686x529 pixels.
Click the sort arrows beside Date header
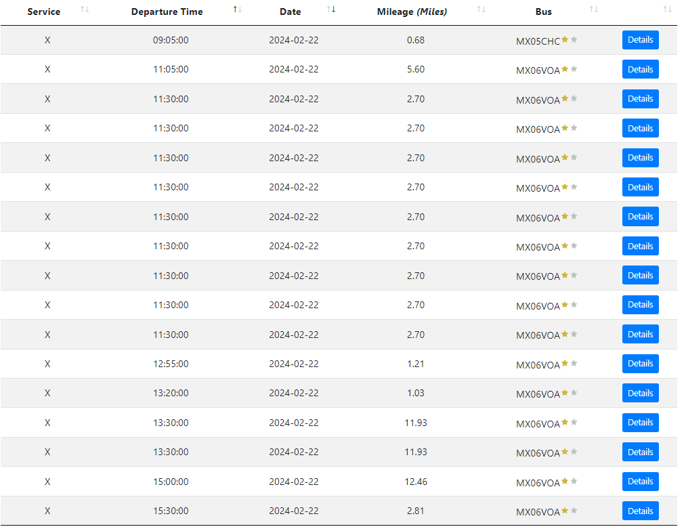pos(331,9)
